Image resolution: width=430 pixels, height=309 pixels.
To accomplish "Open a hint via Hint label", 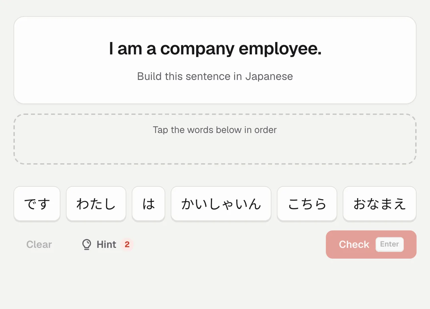I will [x=106, y=245].
